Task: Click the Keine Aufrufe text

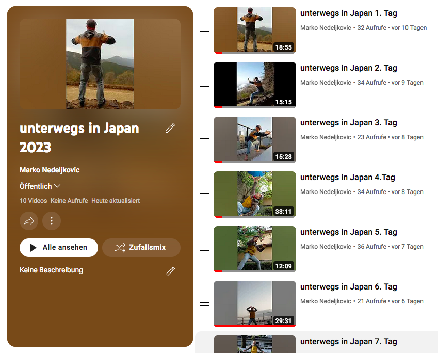Action: click(x=69, y=201)
